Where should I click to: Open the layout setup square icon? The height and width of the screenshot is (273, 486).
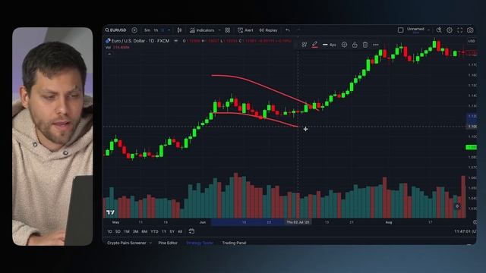[x=400, y=30]
